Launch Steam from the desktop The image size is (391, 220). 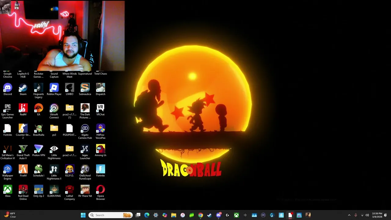pos(23,89)
